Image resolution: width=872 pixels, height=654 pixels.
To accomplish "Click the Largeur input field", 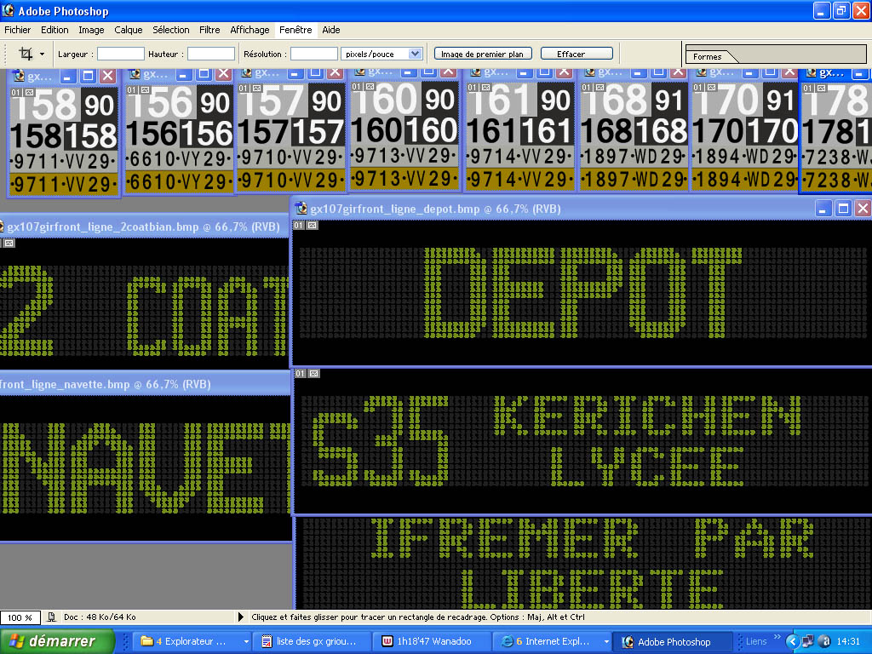I will tap(120, 54).
